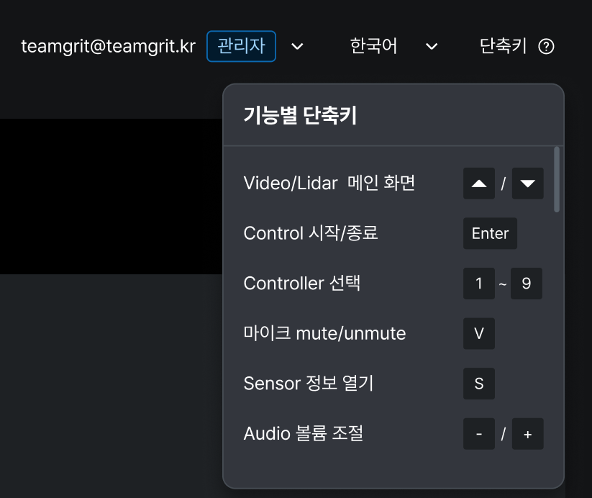This screenshot has width=592, height=498.
Task: Click the 단축키 menu item
Action: [502, 46]
